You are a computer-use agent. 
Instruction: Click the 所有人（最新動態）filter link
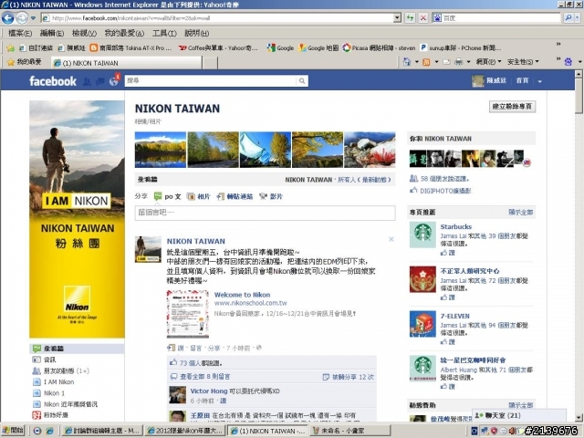[x=364, y=180]
